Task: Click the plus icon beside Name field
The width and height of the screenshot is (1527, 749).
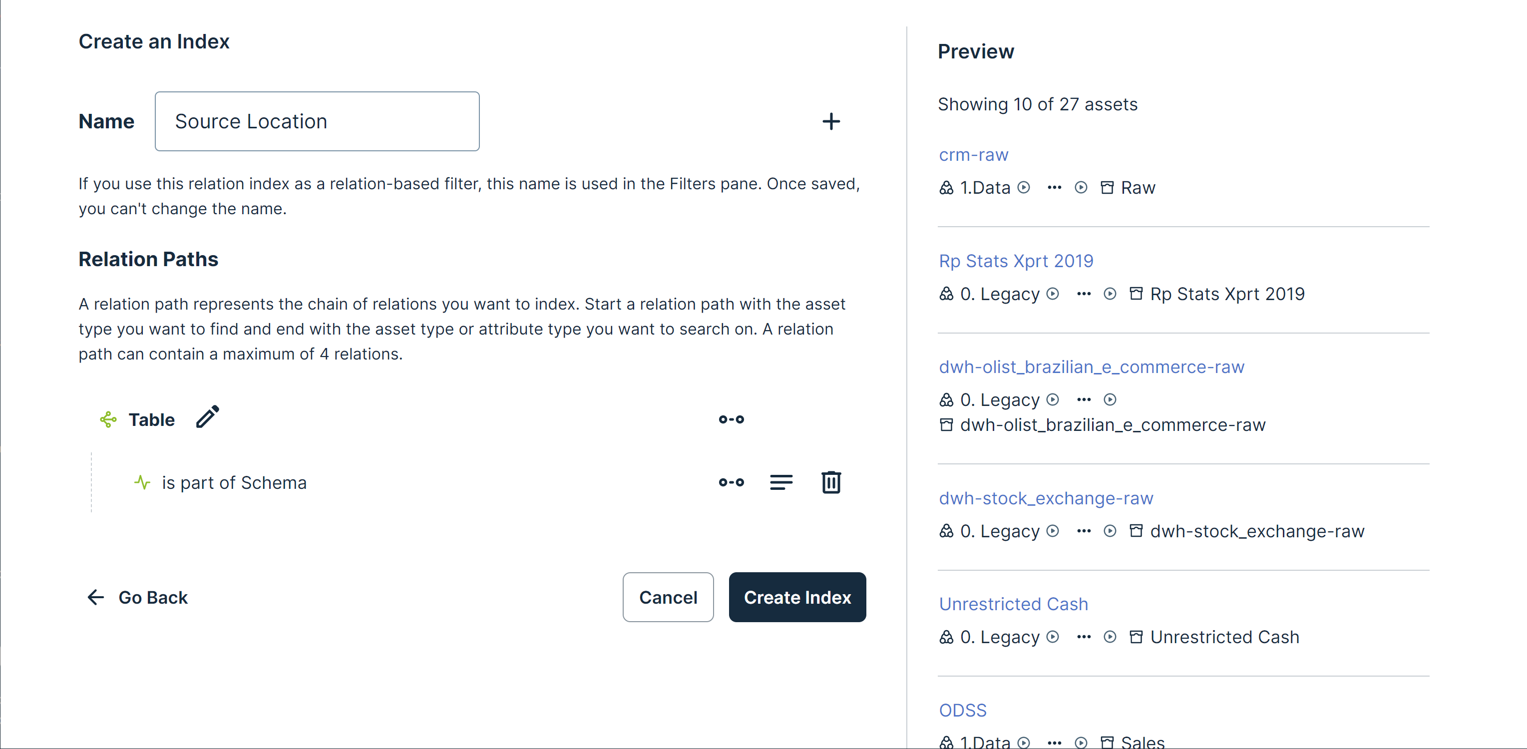Action: click(830, 121)
